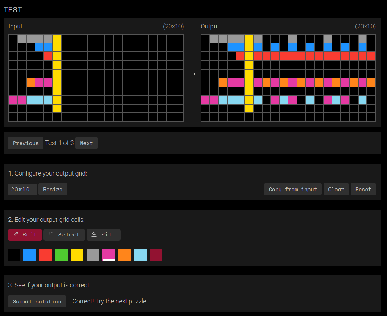The width and height of the screenshot is (387, 316).
Task: Pick the maroon color swatch
Action: [156, 255]
